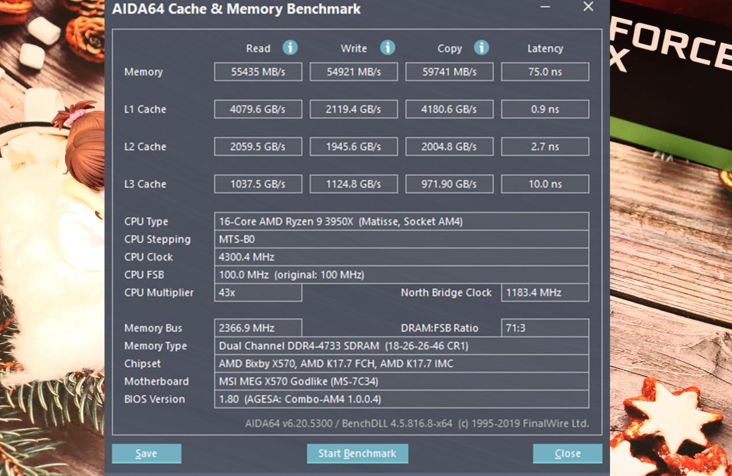This screenshot has width=732, height=476.
Task: Click the CPU Type Ryzen 9 3950X field
Action: pyautogui.click(x=401, y=222)
